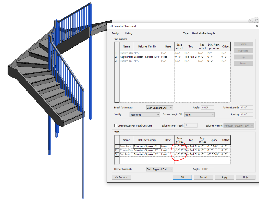This screenshot has width=259, height=200.
Task: Open the Help for baluster placement
Action: 245,177
